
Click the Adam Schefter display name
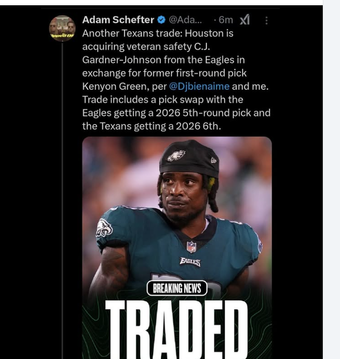(118, 20)
